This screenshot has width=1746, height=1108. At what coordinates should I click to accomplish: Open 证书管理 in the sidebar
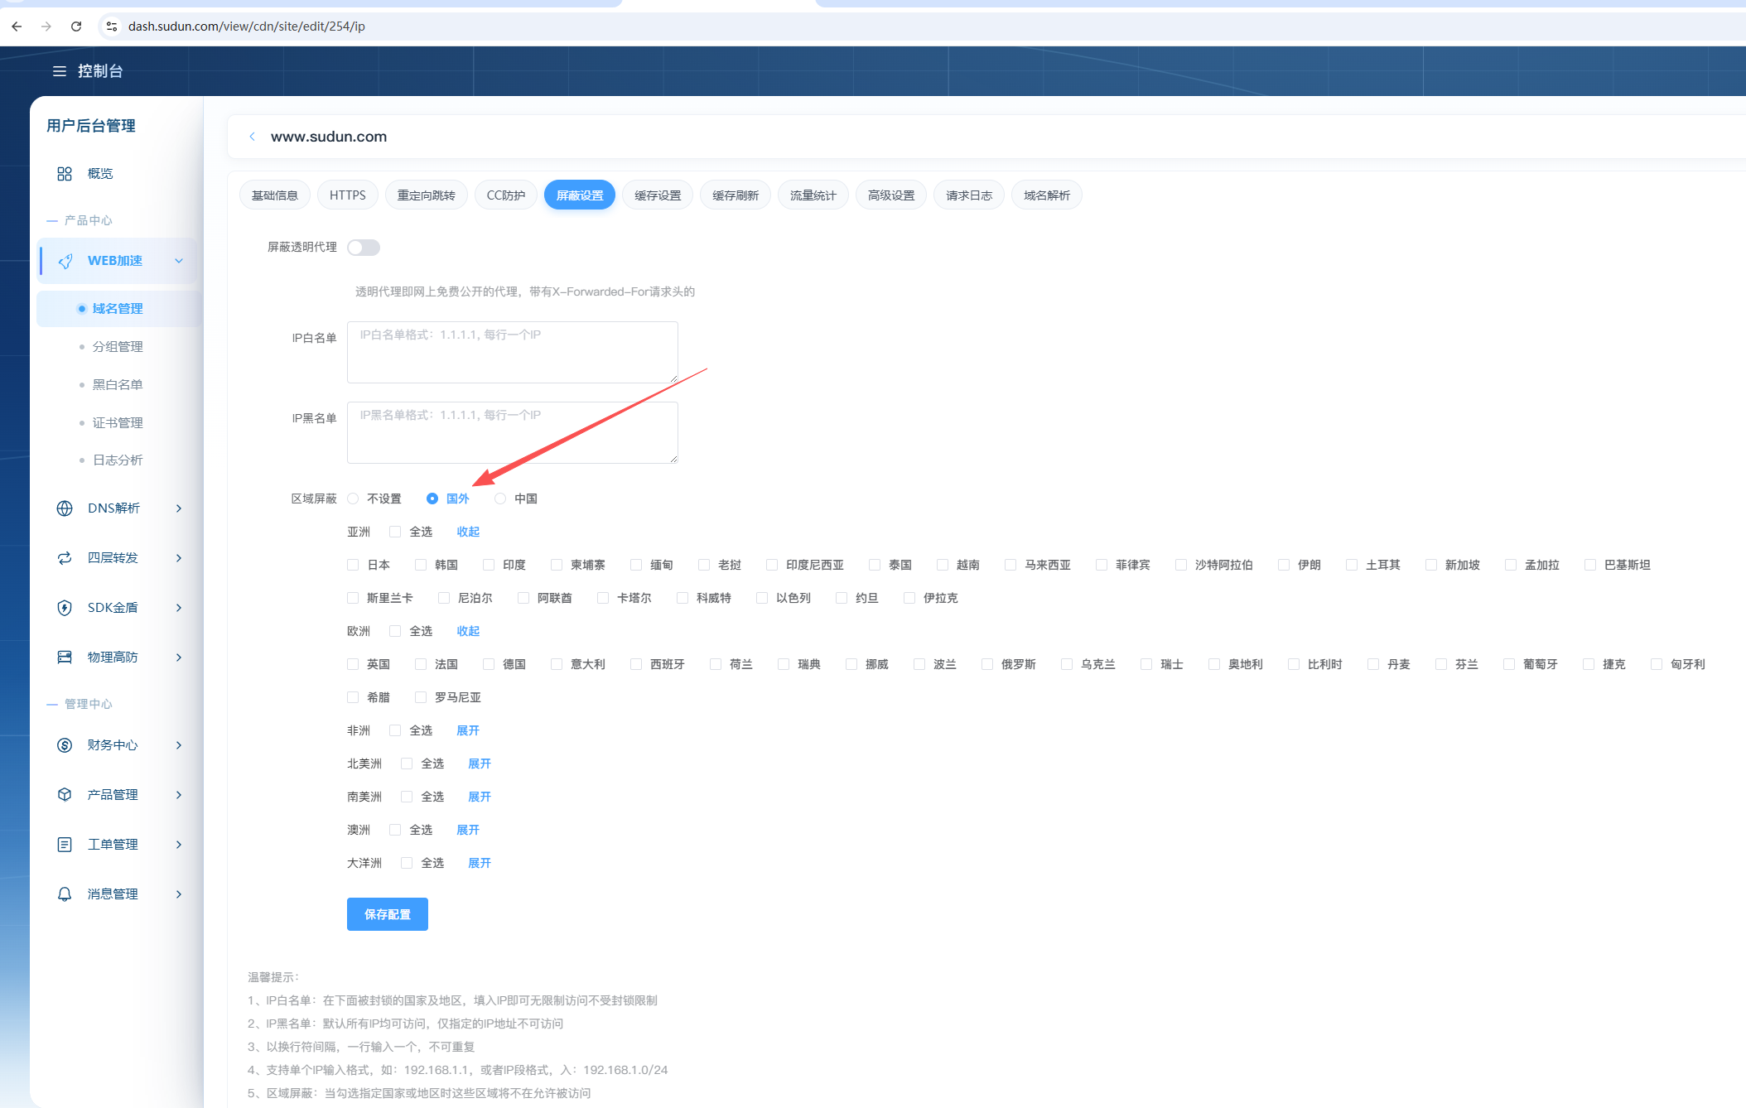(x=119, y=423)
